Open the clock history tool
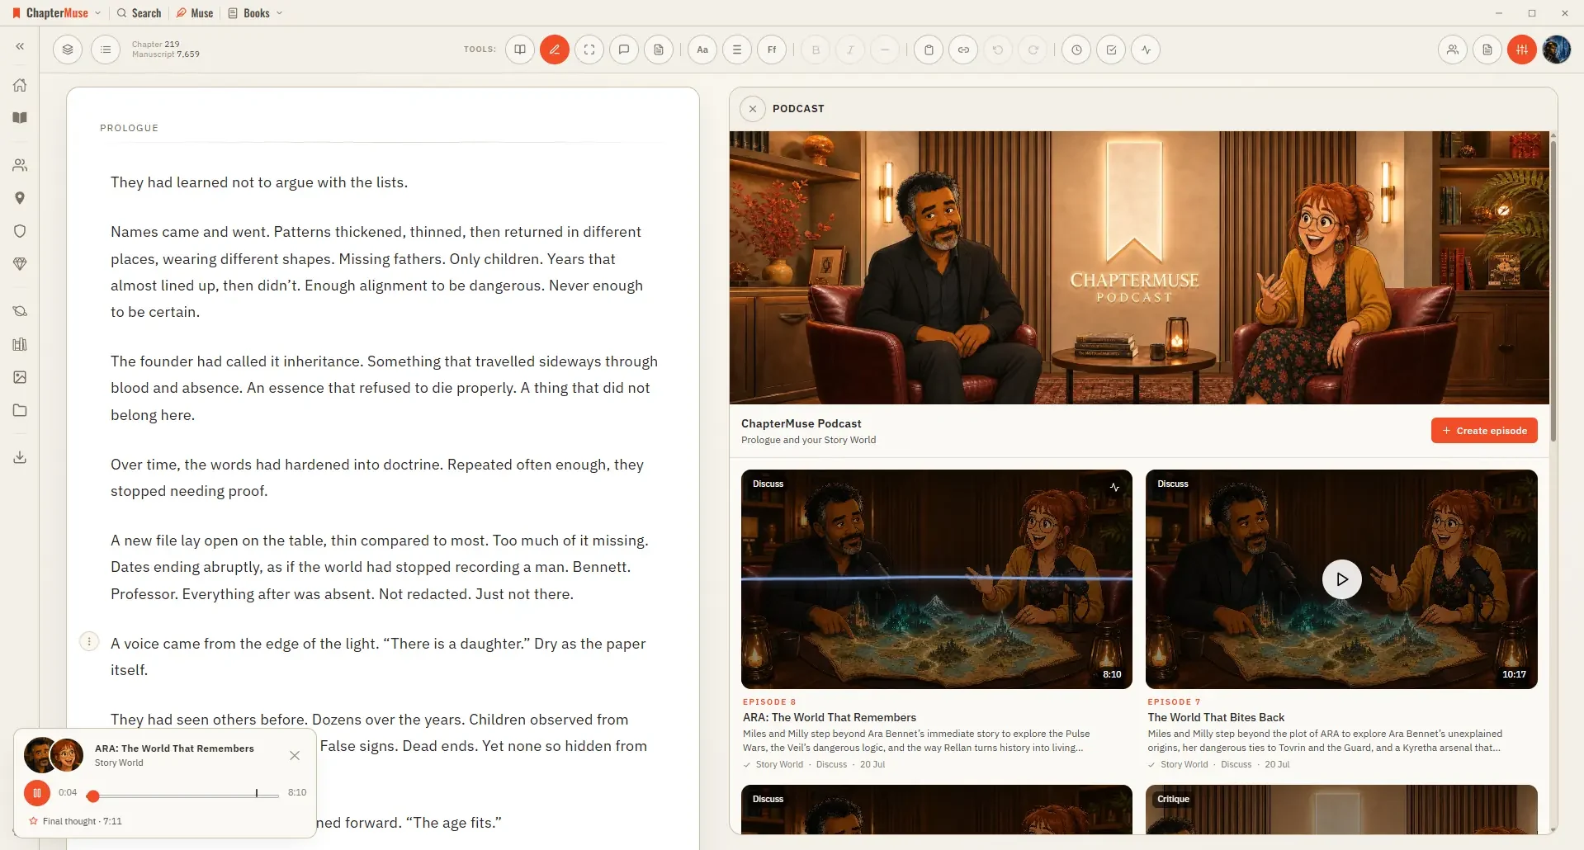1584x850 pixels. [x=1076, y=50]
